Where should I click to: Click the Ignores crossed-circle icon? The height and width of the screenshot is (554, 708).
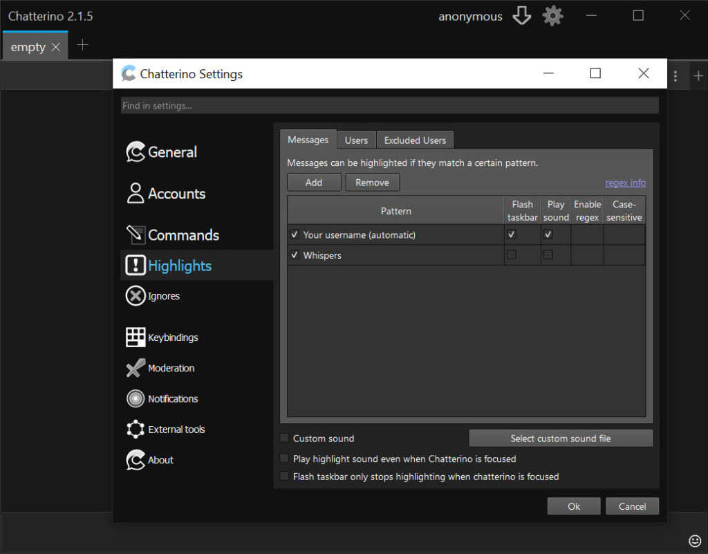click(136, 296)
